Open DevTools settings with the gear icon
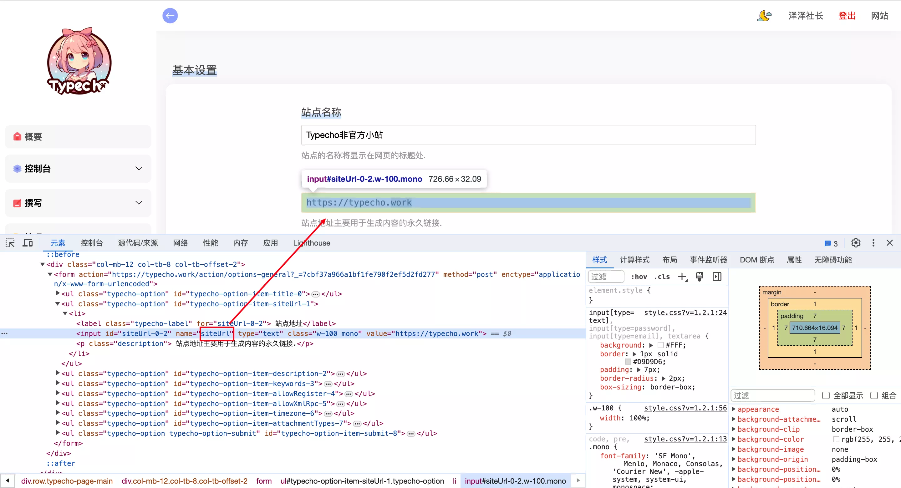 tap(856, 243)
